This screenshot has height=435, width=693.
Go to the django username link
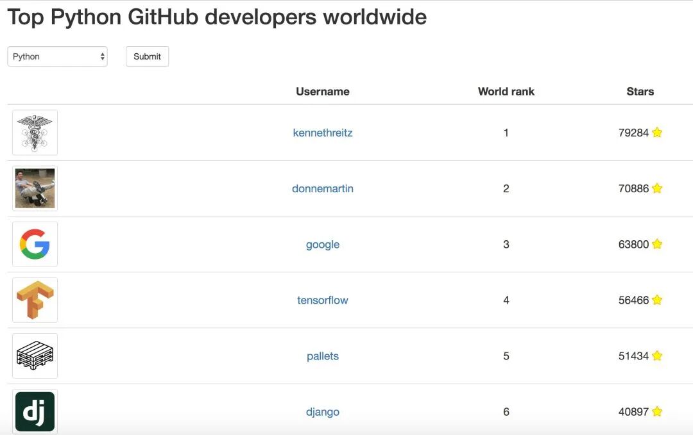[323, 411]
